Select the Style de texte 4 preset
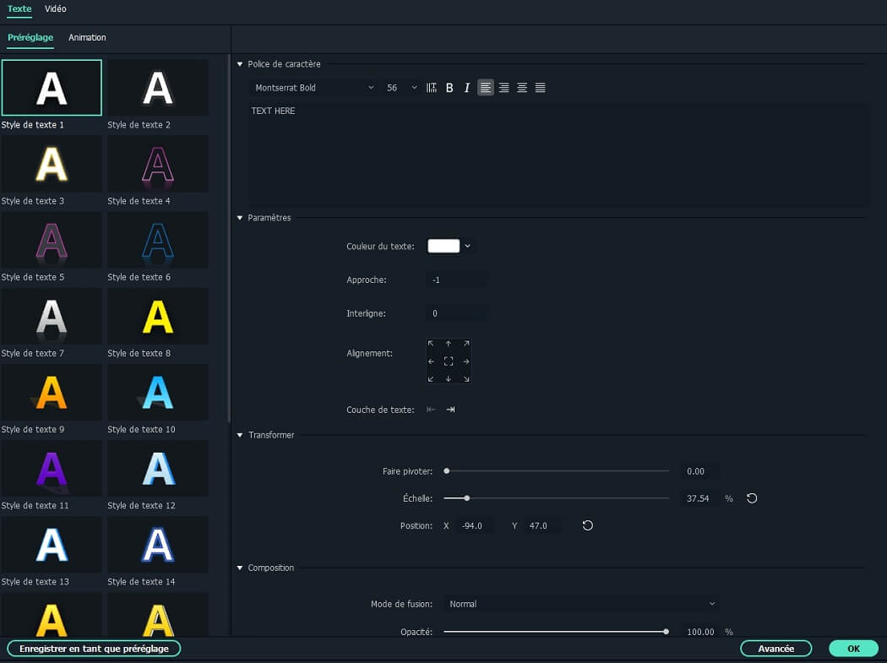The width and height of the screenshot is (887, 663). pos(158,164)
